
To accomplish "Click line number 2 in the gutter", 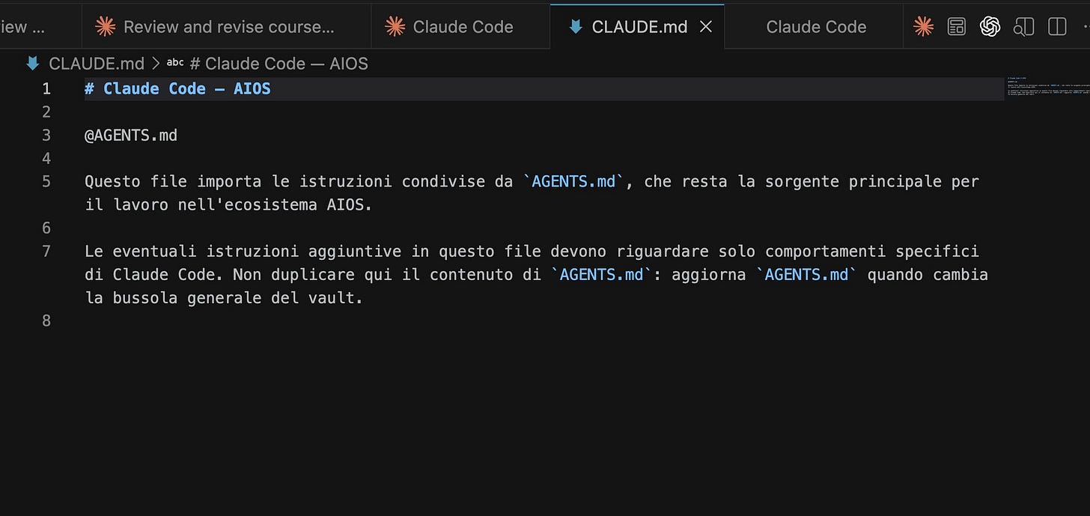I will [46, 112].
